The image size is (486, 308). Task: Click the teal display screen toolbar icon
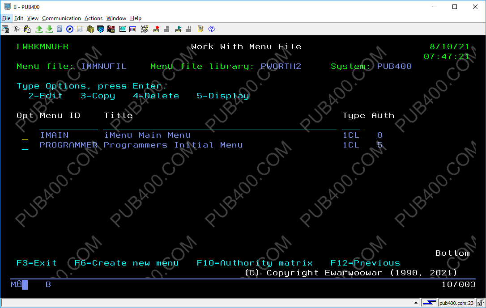point(123,29)
